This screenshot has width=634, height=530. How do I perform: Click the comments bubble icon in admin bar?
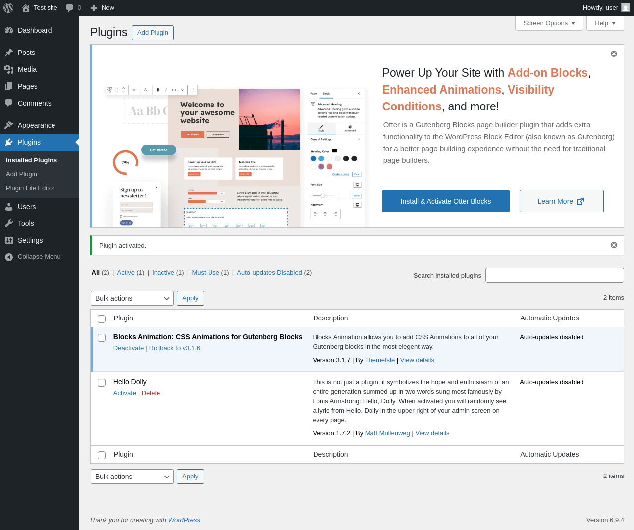click(x=69, y=8)
